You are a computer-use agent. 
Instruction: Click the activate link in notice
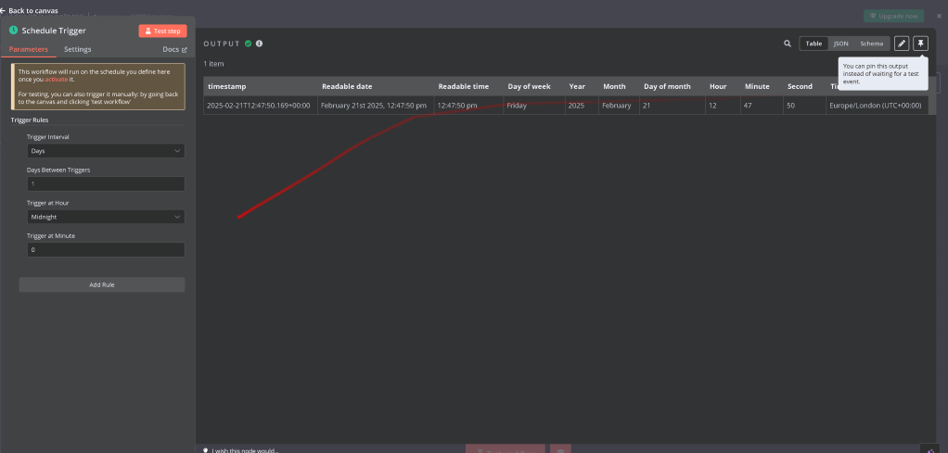tap(57, 79)
